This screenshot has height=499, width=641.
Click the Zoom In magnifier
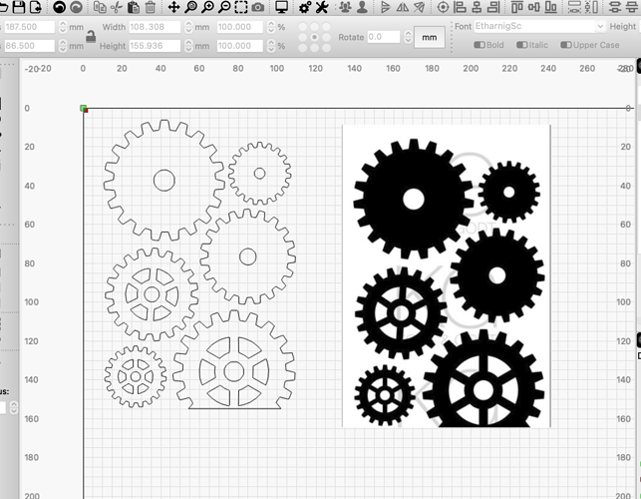coord(207,7)
